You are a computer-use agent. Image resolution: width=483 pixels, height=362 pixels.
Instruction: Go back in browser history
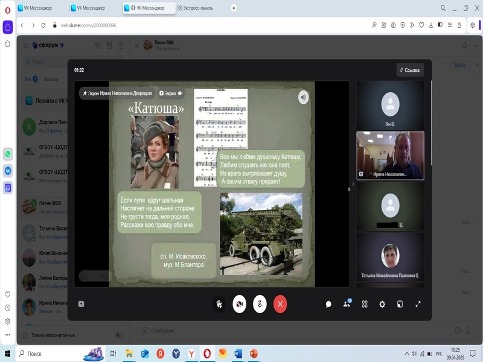(x=22, y=25)
